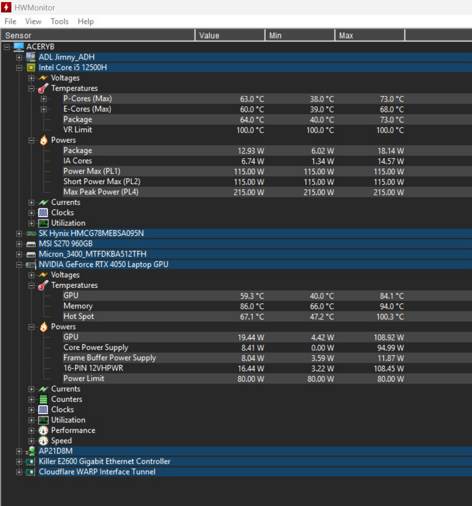Expand the P-Cores (Max) temperature entry
Viewport: 472px width, 506px height.
pyautogui.click(x=44, y=99)
